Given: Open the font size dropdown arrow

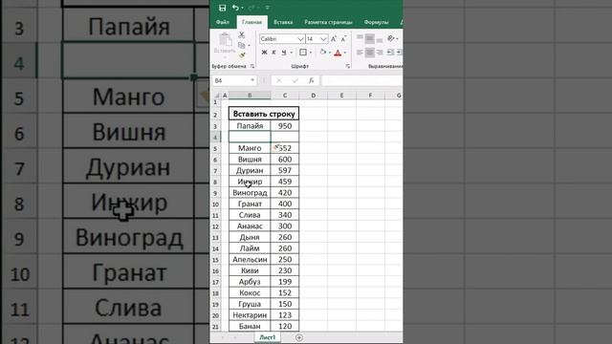Looking at the screenshot, I should point(323,39).
